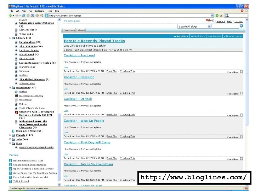Click feed icon beside Semantic Planet
This screenshot has width=255, height=191.
tap(16, 30)
